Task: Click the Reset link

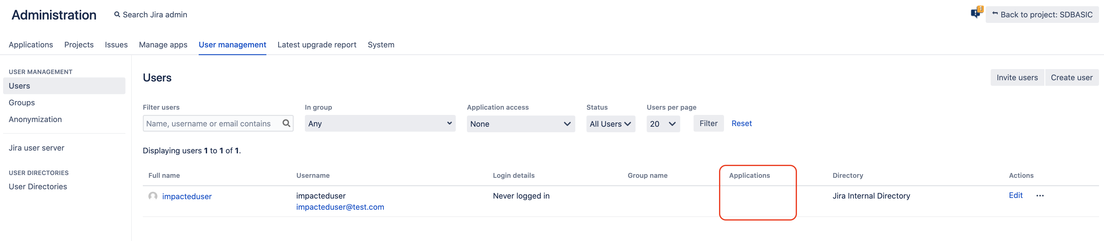Action: coord(741,124)
